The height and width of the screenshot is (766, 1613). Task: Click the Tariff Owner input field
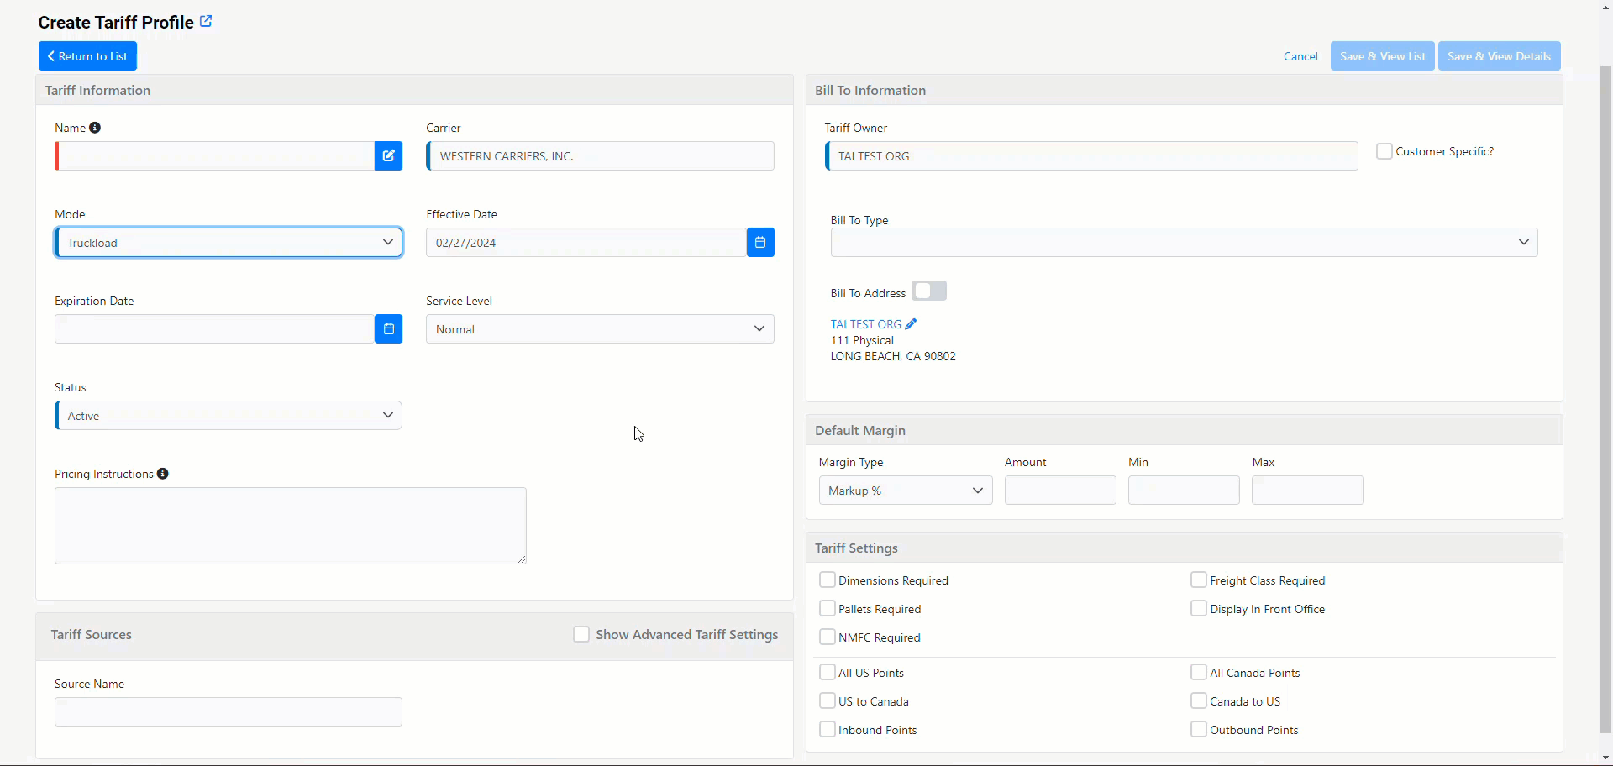[x=1091, y=156]
